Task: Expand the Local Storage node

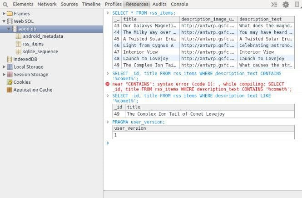Action: click(4, 67)
